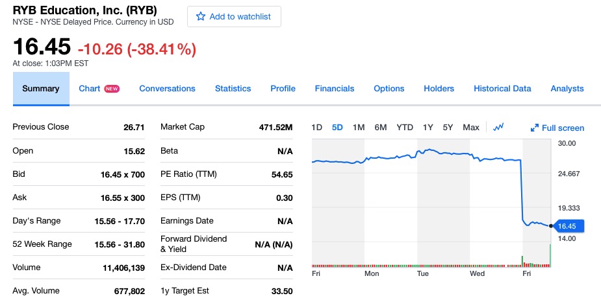Select the Max chart range
Image resolution: width=601 pixels, height=298 pixels.
[x=471, y=127]
